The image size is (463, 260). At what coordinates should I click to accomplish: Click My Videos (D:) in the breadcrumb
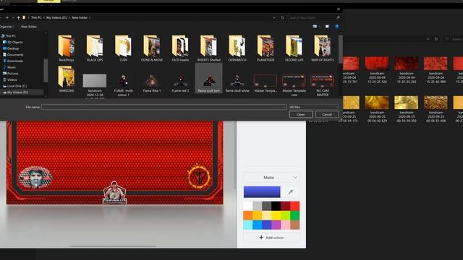[x=56, y=17]
